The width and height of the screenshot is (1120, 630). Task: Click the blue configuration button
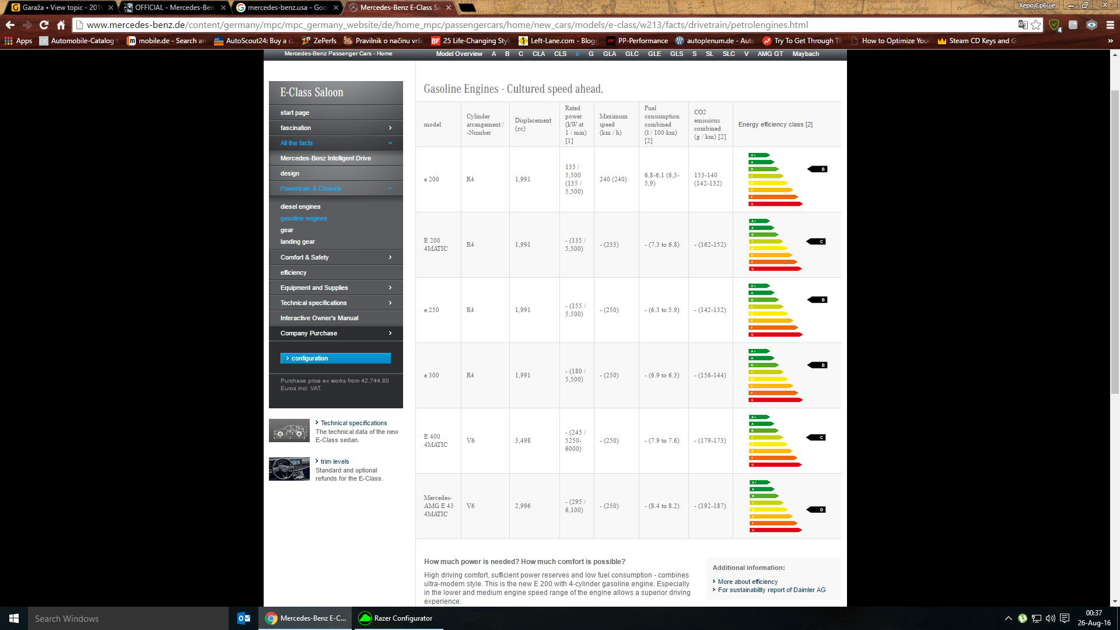click(x=335, y=358)
